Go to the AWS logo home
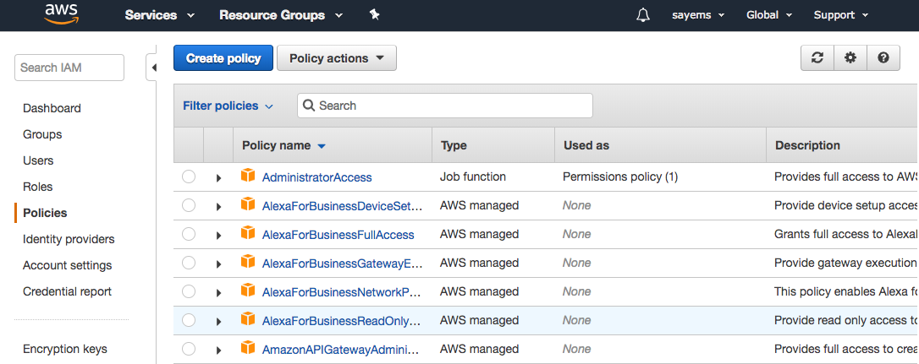 coord(61,14)
